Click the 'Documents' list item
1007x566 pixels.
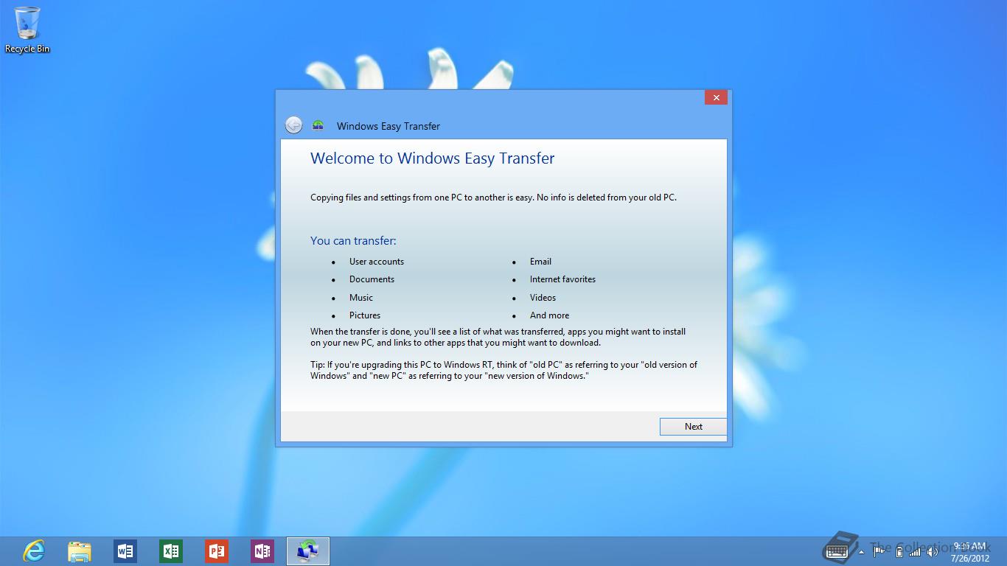(372, 279)
